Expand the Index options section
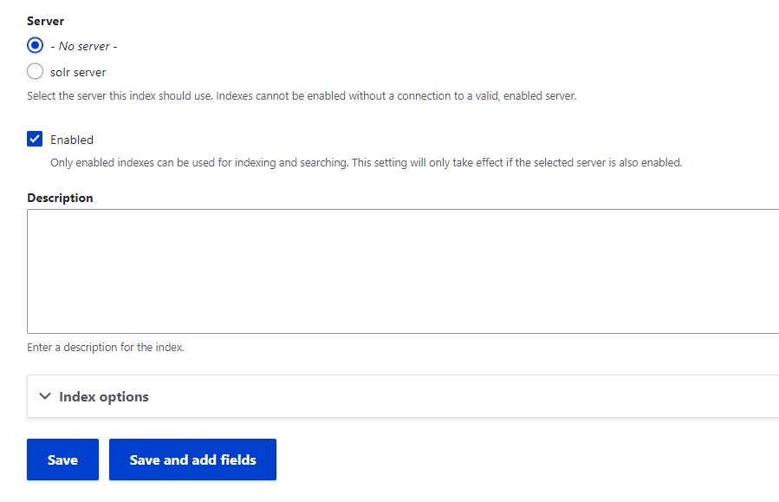Image resolution: width=779 pixels, height=502 pixels. click(104, 396)
